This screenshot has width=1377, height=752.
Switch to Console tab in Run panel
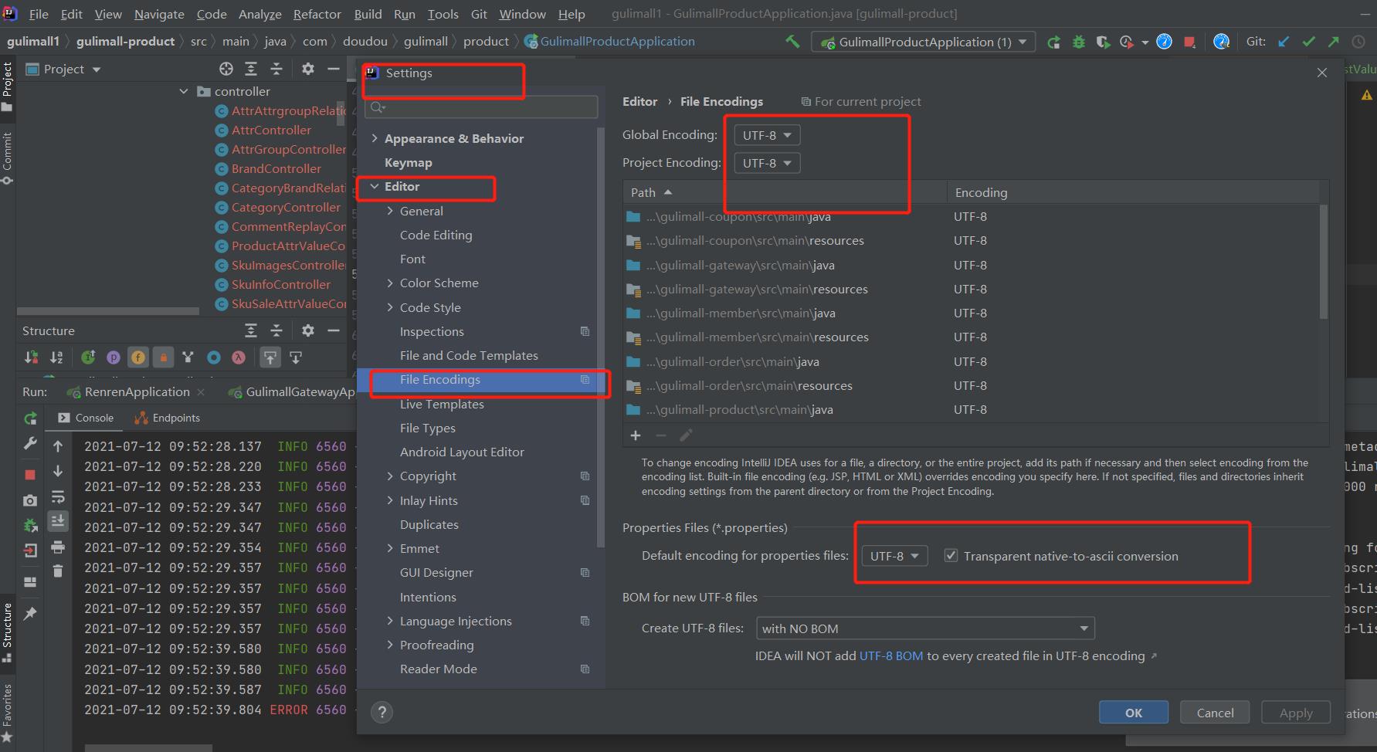point(86,418)
